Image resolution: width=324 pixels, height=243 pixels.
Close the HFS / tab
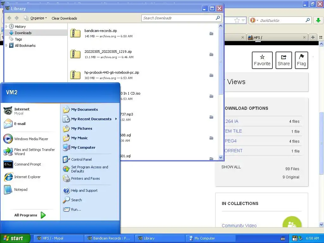304,37
